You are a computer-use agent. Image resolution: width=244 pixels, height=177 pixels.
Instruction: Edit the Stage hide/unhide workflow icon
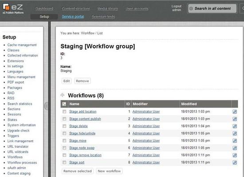pos(235,133)
